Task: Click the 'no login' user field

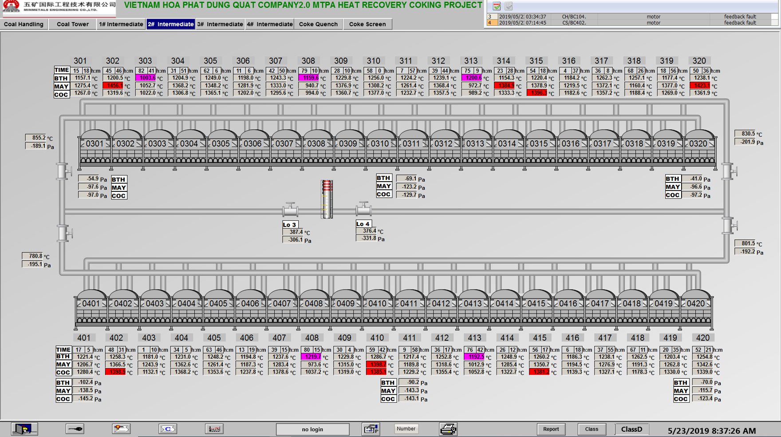Action: 312,429
